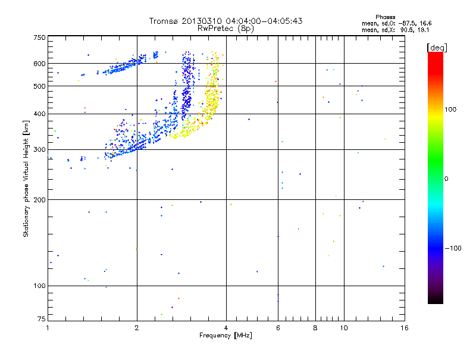Click y-axis tick label '400'
This screenshot has width=476, height=357.
click(x=39, y=114)
